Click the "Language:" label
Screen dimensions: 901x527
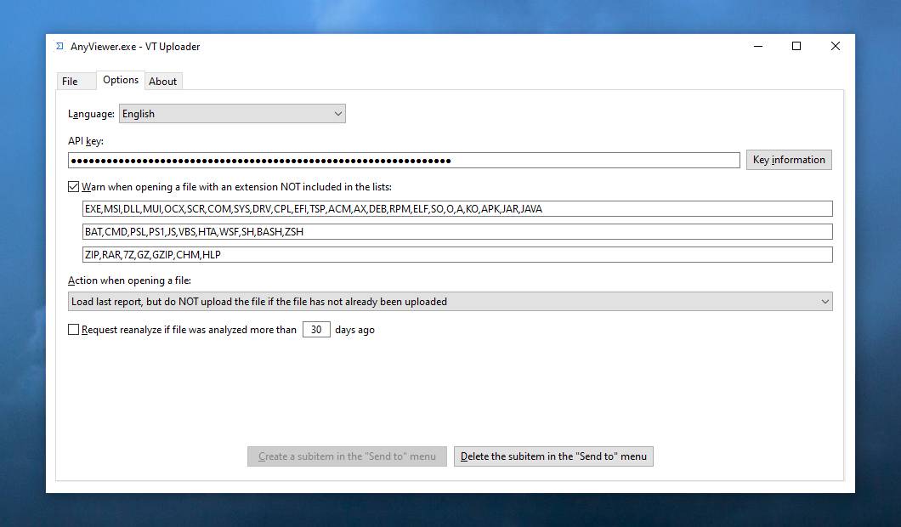[x=91, y=114]
